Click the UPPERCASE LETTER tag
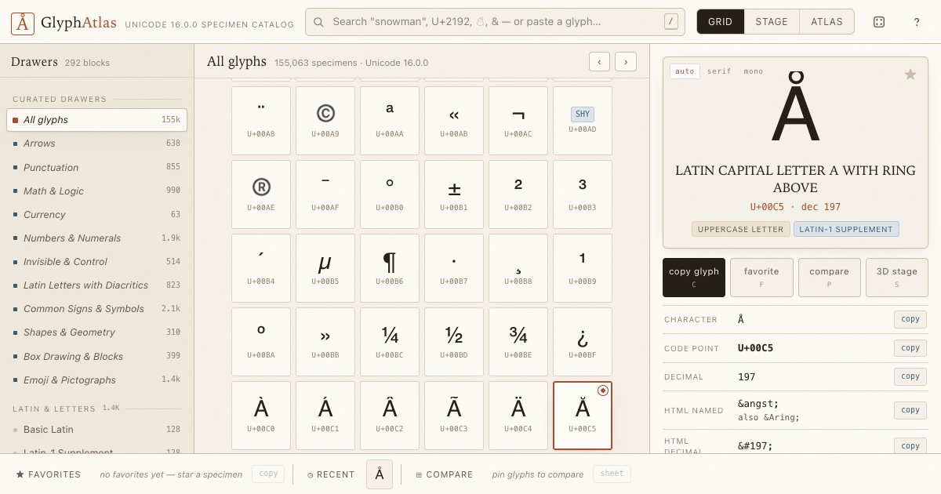This screenshot has width=941, height=494. pyautogui.click(x=741, y=229)
